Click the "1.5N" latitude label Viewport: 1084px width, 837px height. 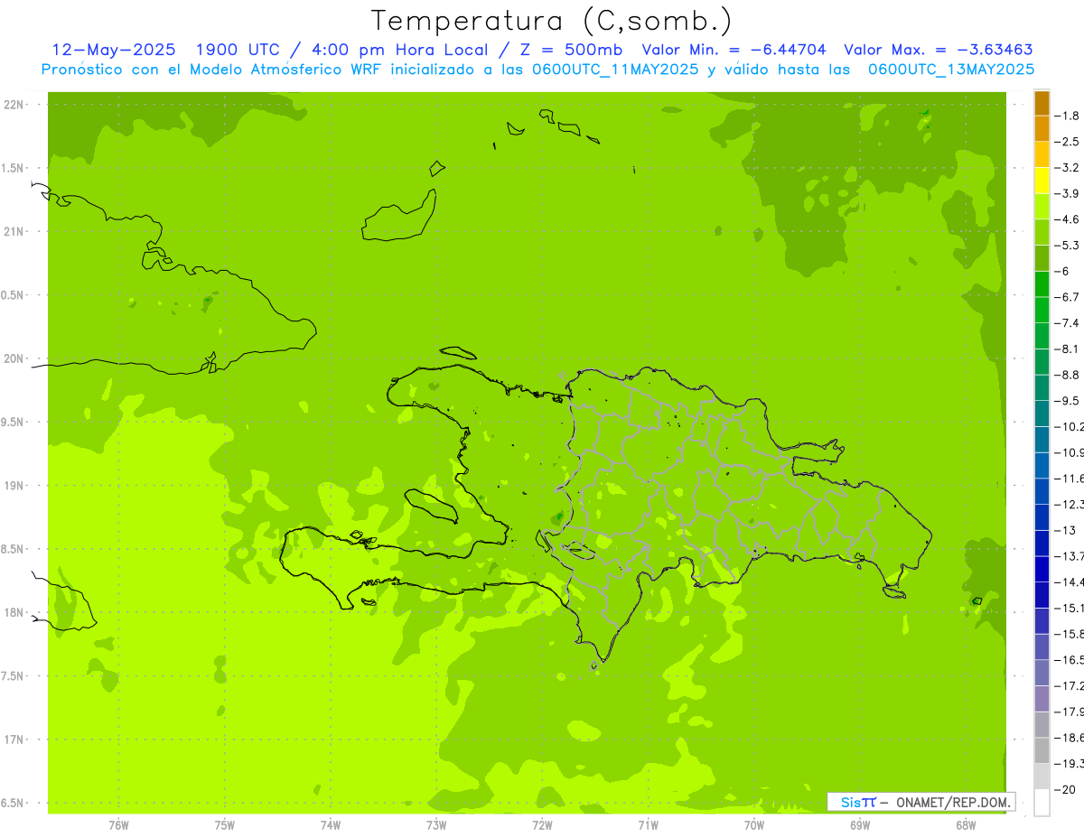(14, 168)
